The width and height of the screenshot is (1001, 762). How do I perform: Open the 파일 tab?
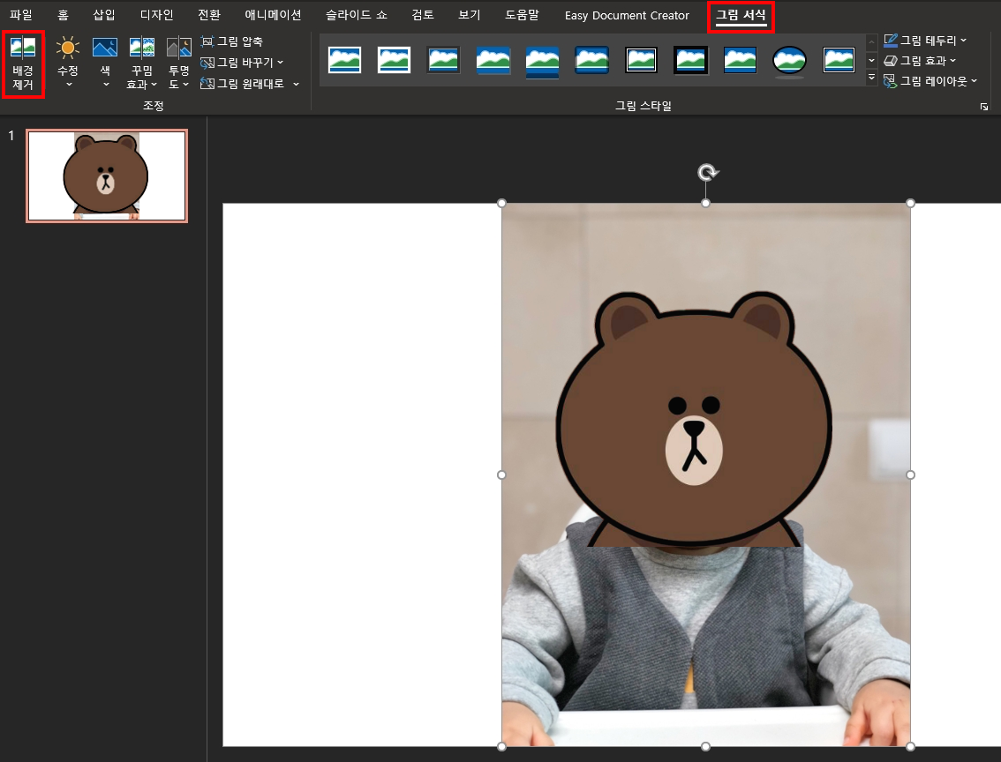point(21,15)
